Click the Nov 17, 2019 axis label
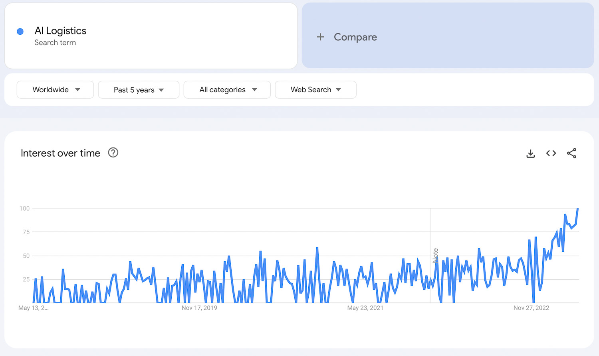This screenshot has width=599, height=356. click(x=199, y=308)
